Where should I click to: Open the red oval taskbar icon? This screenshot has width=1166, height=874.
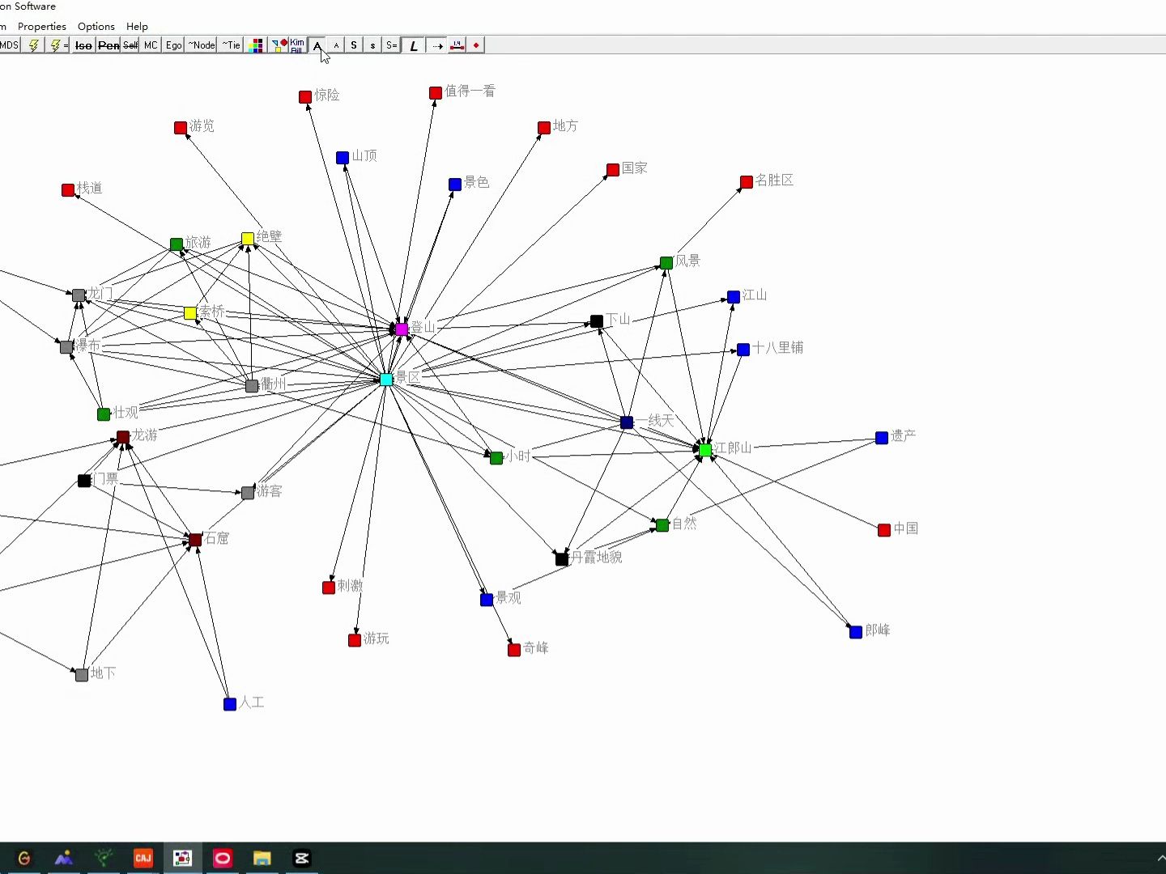(223, 858)
